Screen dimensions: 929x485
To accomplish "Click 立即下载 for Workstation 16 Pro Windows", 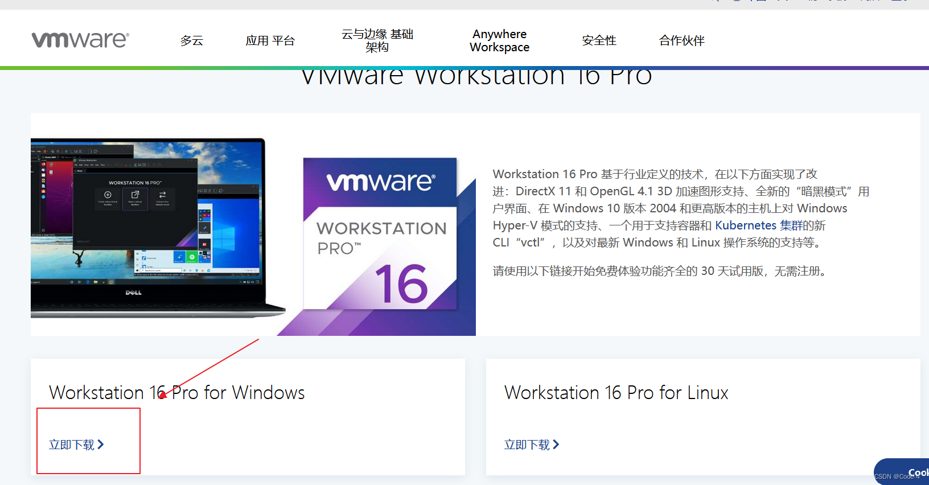I will coord(76,445).
